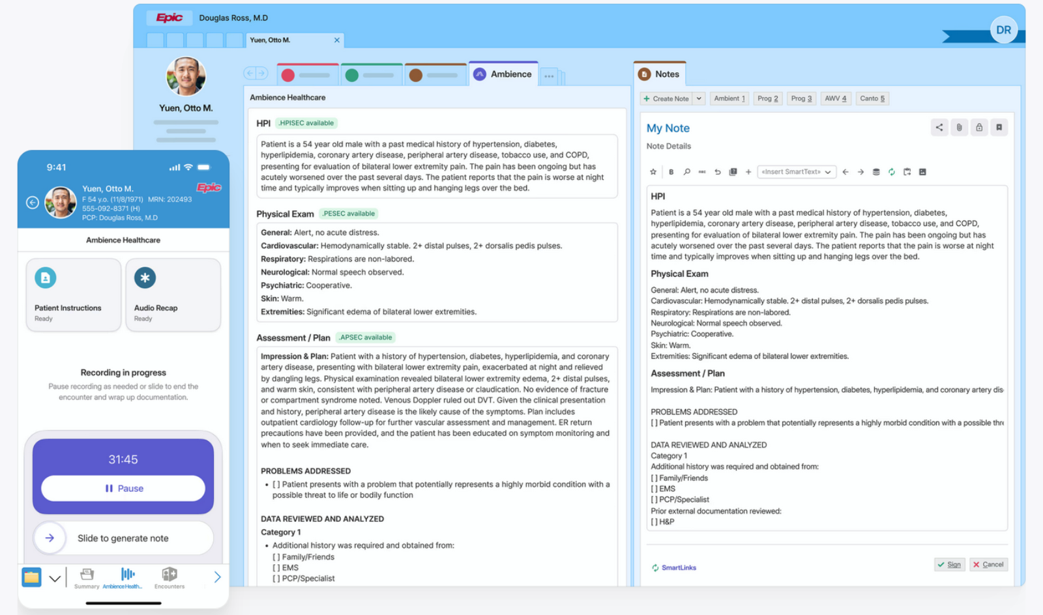
Task: Select the Ambience activity tab
Action: [503, 74]
